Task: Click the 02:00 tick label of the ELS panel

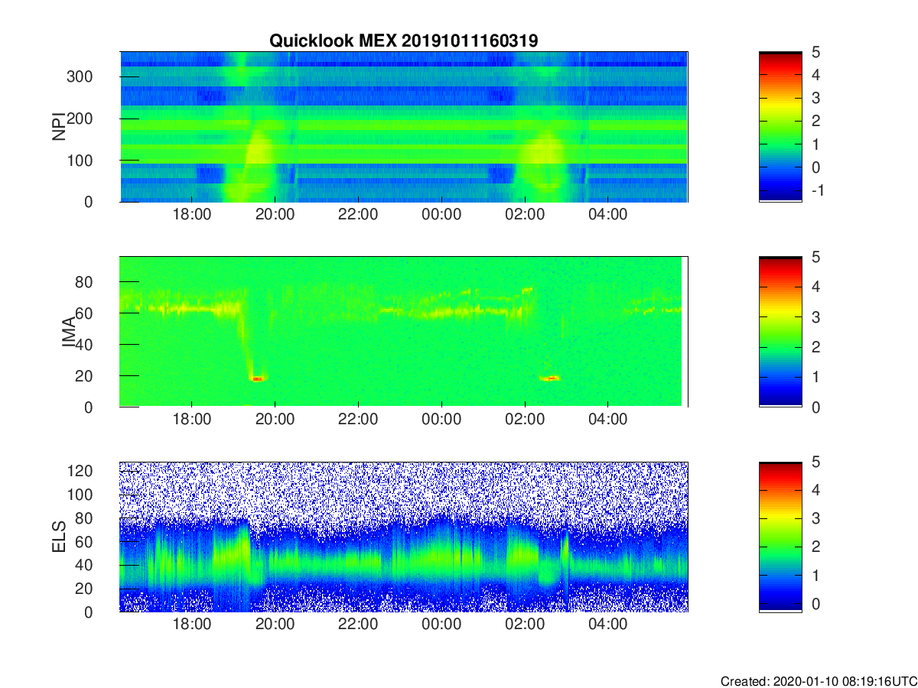Action: tap(525, 625)
